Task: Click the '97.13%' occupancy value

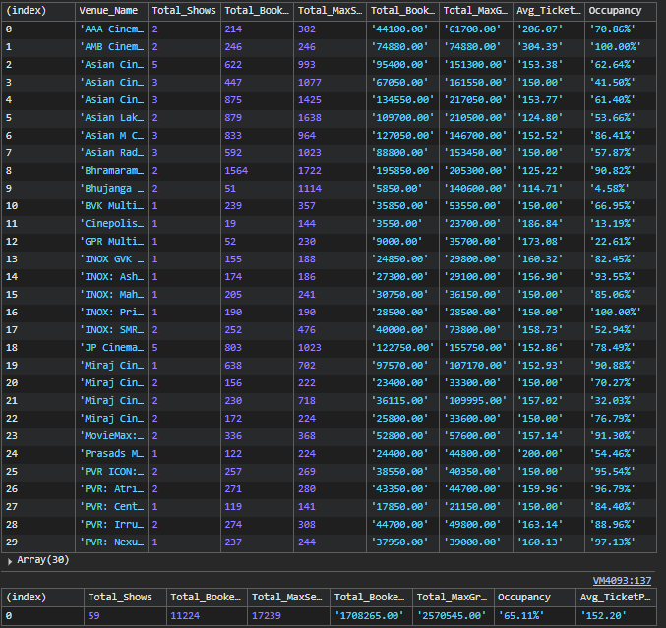Action: (x=612, y=542)
